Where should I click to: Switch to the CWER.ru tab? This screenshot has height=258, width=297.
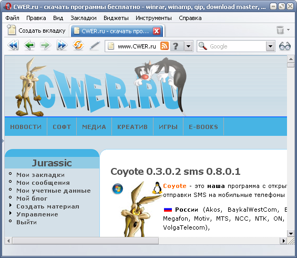pos(117,31)
